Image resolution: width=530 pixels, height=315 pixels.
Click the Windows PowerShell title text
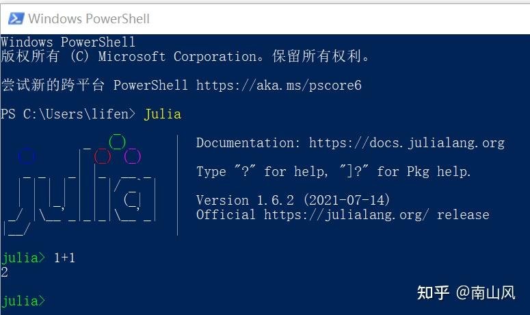pos(88,18)
